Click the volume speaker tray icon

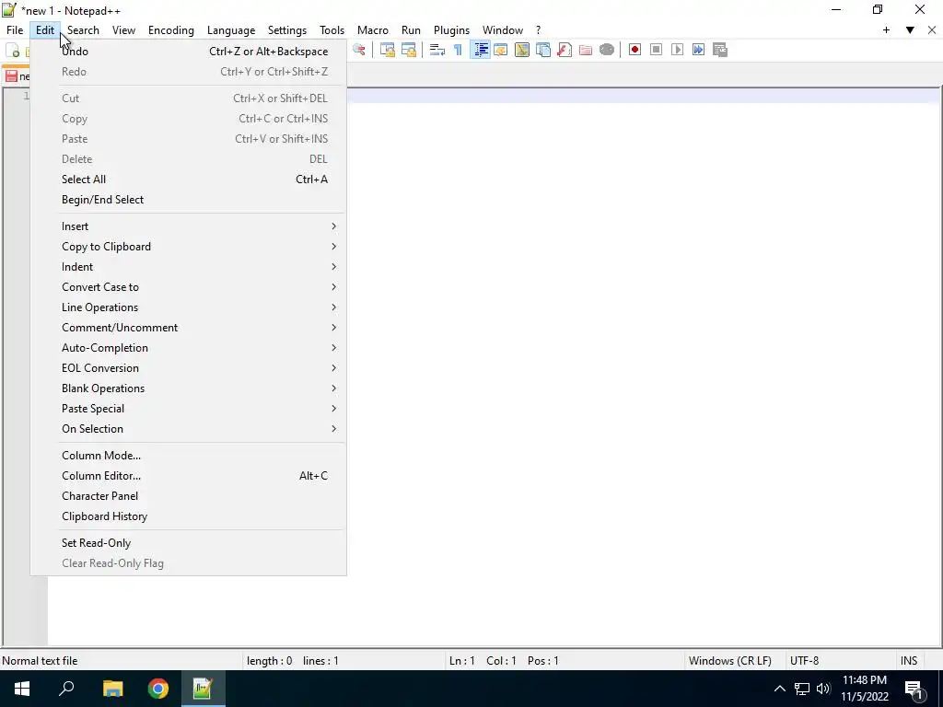click(823, 689)
